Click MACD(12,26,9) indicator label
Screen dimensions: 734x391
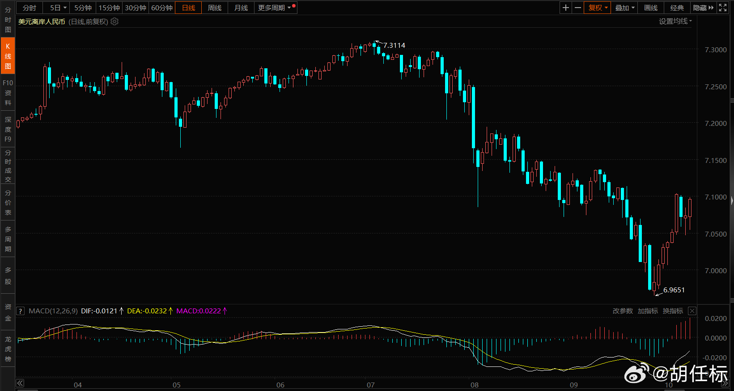coord(53,311)
